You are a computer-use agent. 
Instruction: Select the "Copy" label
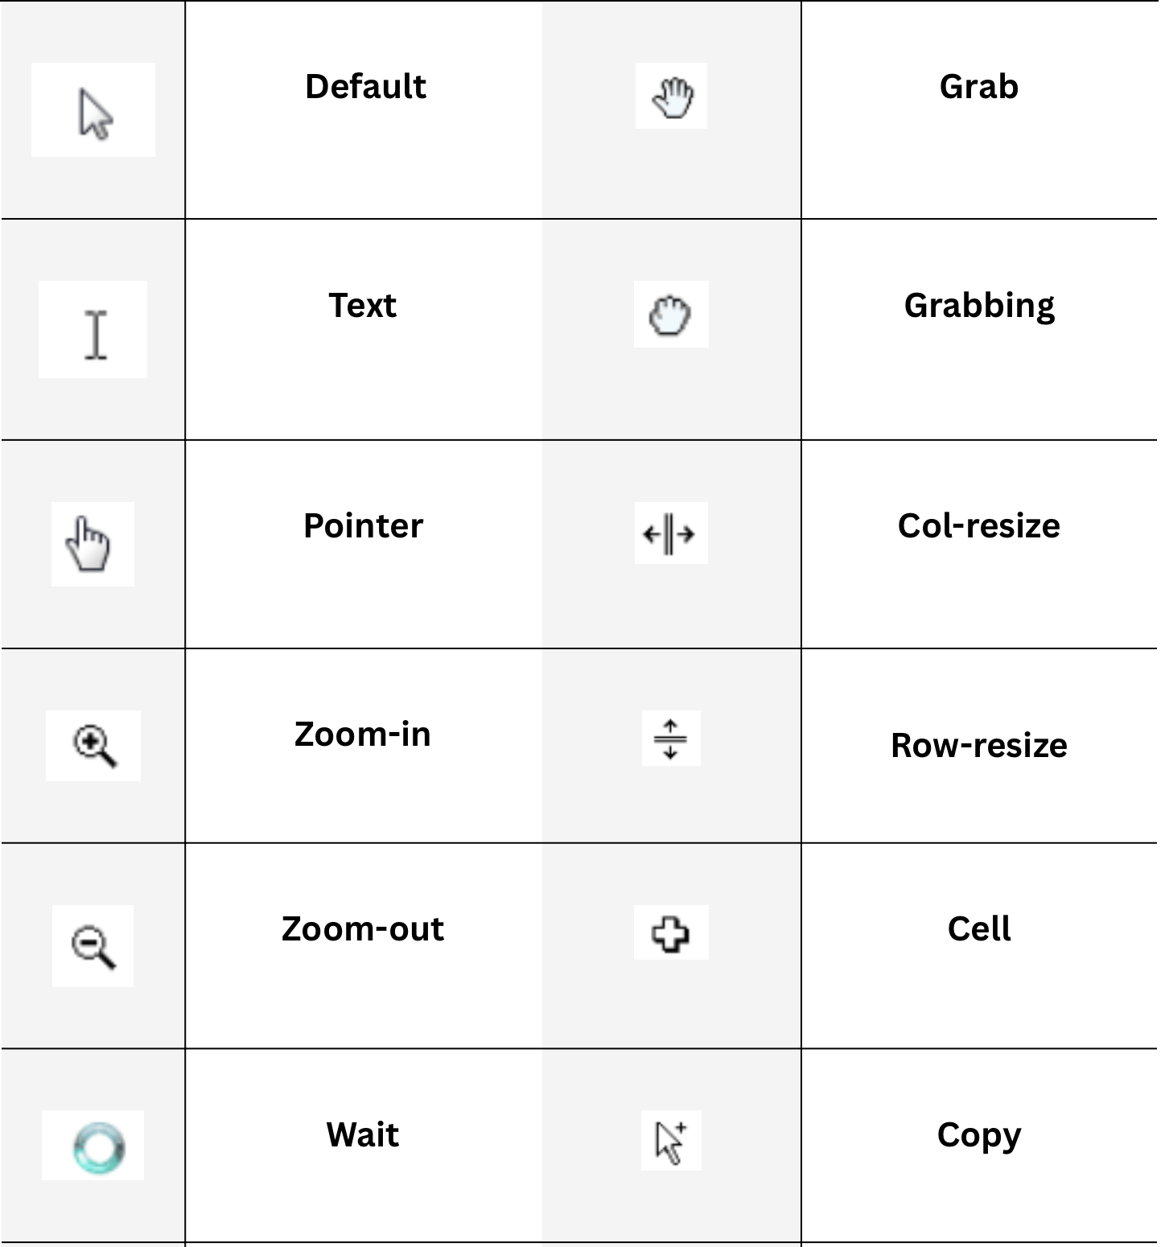(979, 1137)
